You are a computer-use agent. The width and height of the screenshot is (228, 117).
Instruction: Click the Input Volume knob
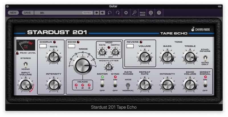26,85
